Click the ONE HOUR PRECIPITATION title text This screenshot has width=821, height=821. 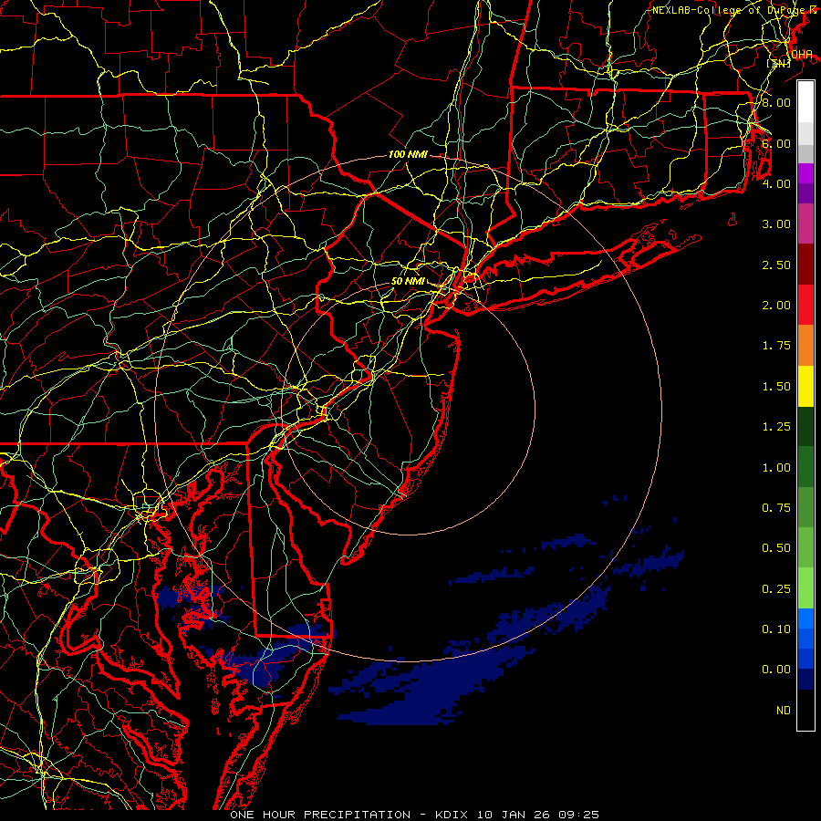click(320, 815)
